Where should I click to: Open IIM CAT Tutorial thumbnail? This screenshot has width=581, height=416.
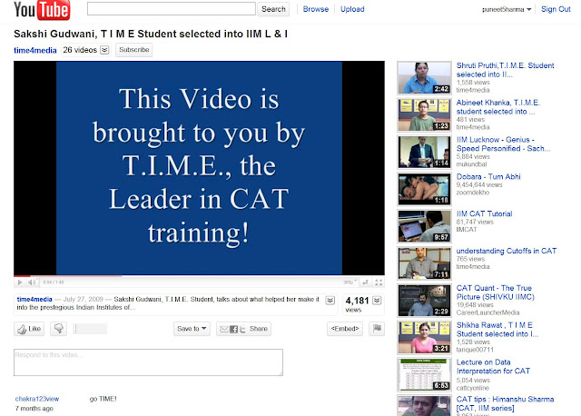coord(424,226)
